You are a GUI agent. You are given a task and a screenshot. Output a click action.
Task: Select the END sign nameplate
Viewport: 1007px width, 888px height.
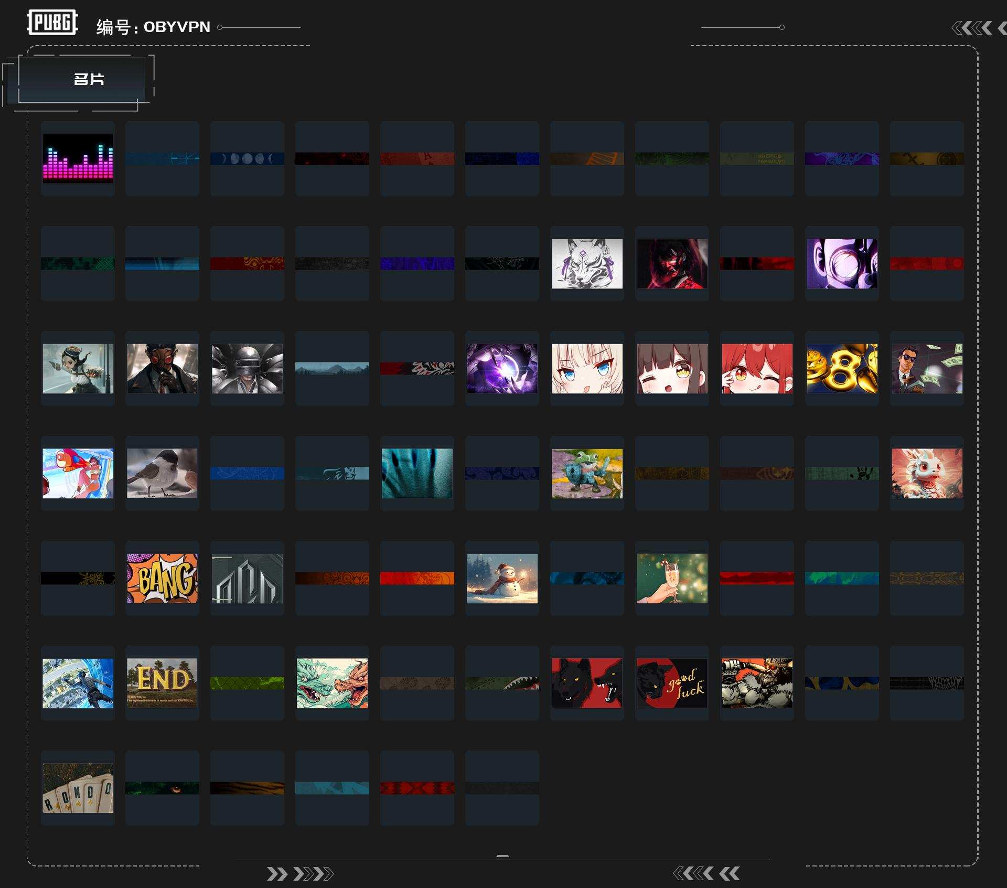pos(162,683)
